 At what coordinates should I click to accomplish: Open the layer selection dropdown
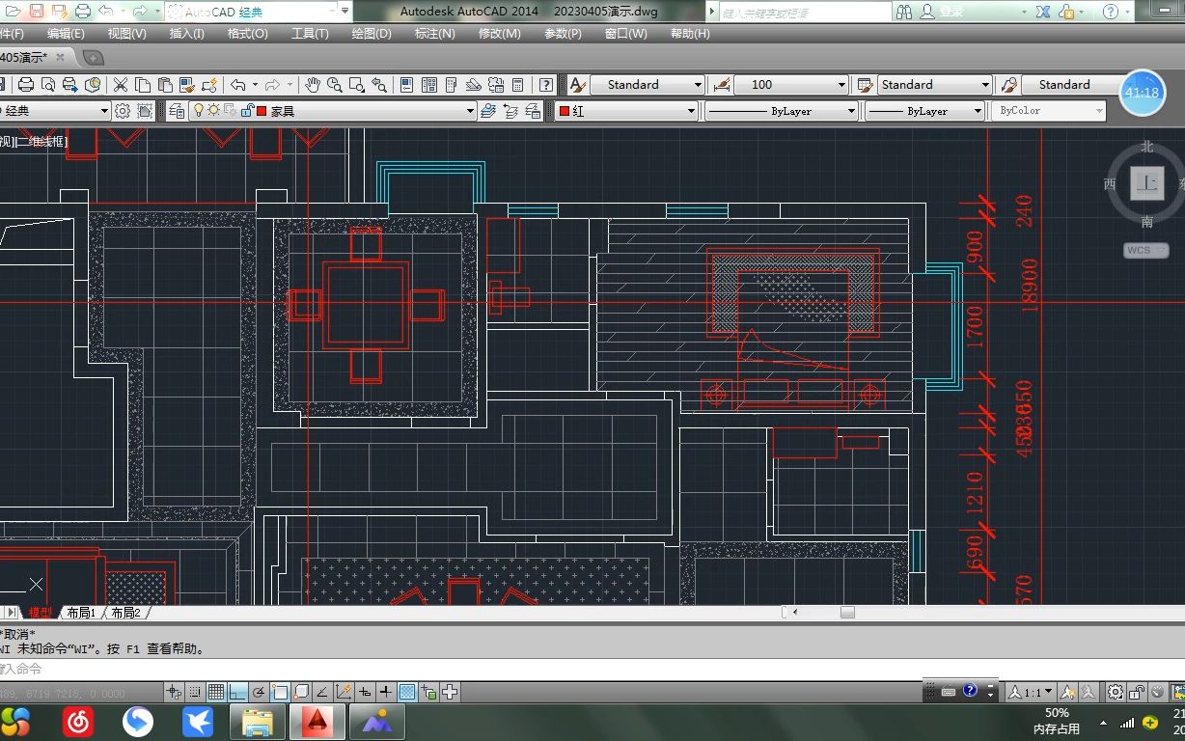[471, 110]
